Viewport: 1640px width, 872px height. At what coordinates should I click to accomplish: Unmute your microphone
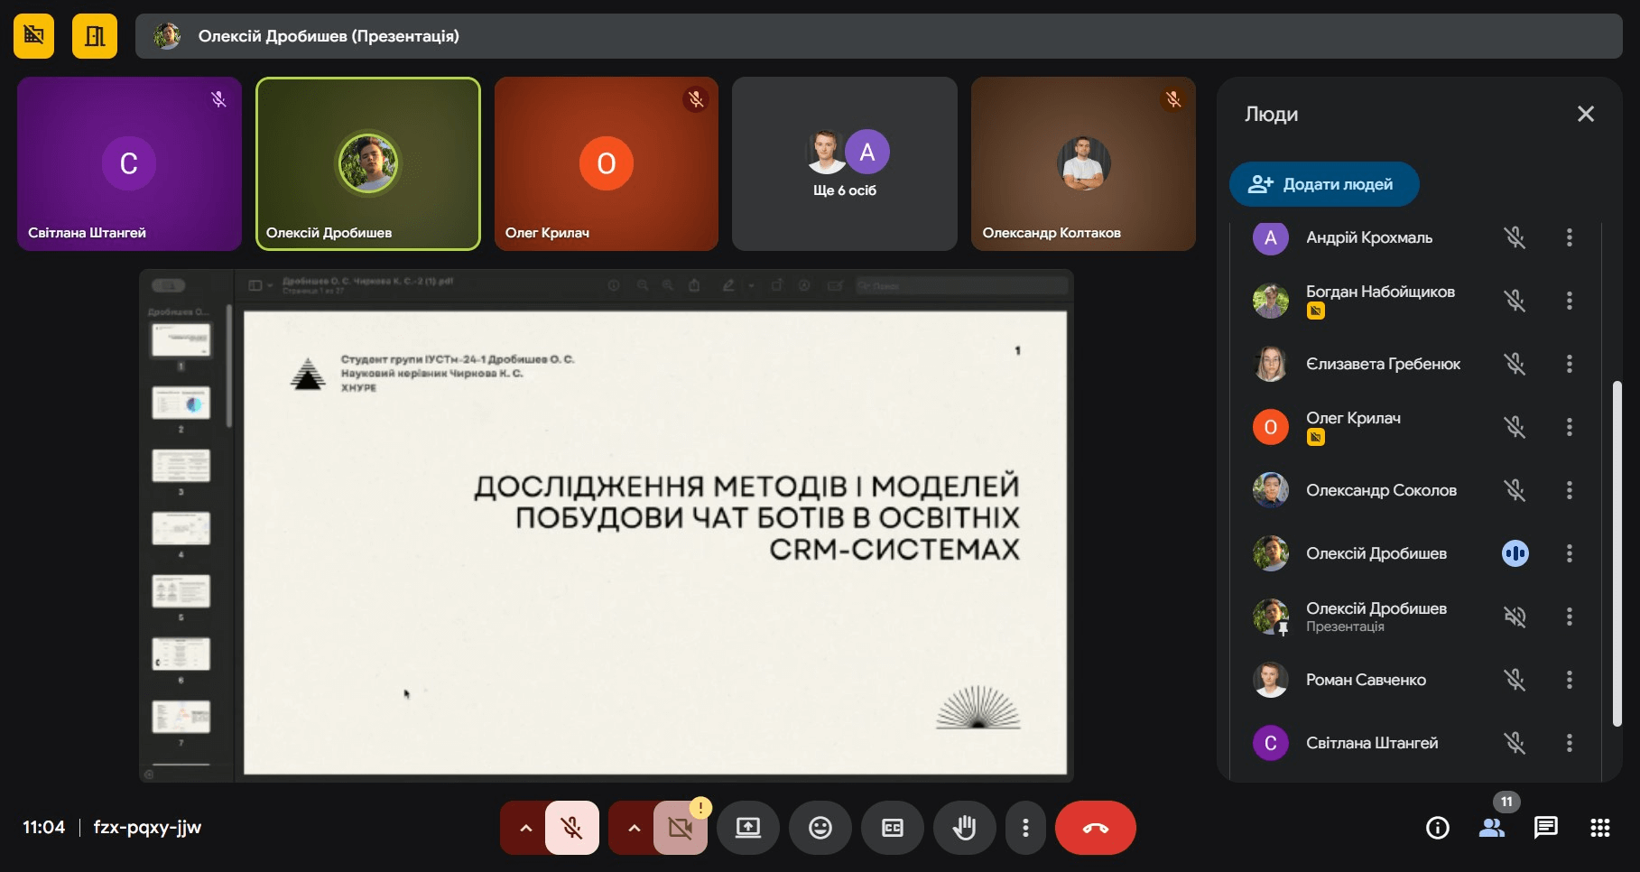click(571, 828)
